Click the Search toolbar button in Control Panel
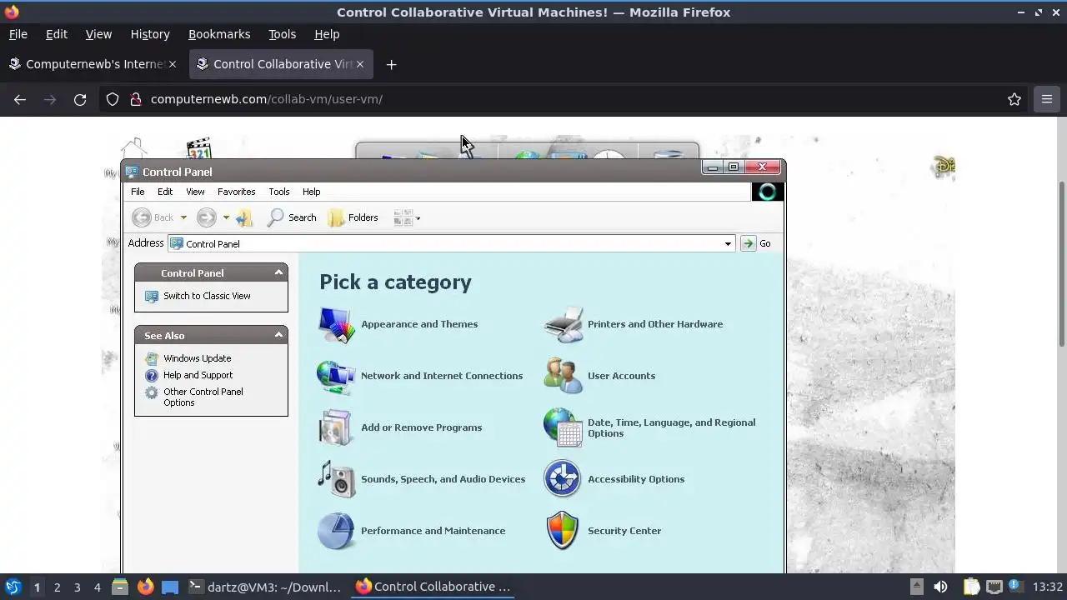Image resolution: width=1067 pixels, height=600 pixels. pyautogui.click(x=292, y=217)
